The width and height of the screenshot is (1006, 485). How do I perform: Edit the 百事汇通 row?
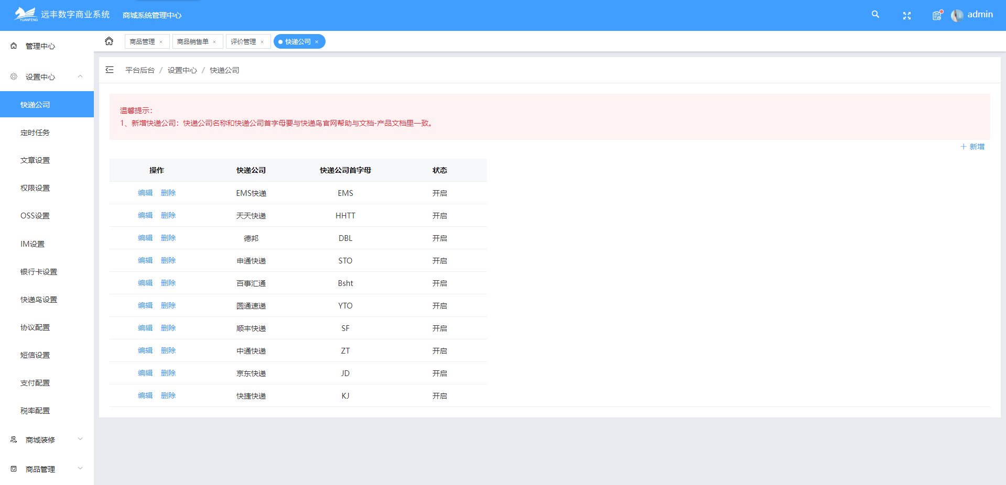[x=145, y=283]
